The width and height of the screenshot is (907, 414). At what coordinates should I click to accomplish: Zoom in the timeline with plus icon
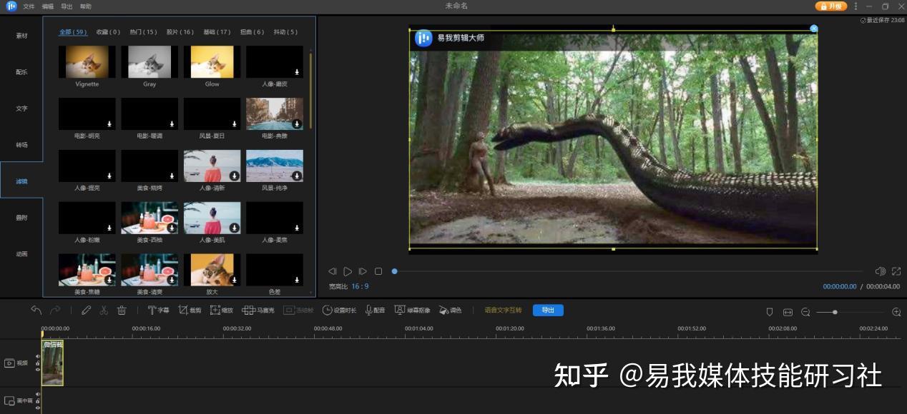click(x=896, y=312)
